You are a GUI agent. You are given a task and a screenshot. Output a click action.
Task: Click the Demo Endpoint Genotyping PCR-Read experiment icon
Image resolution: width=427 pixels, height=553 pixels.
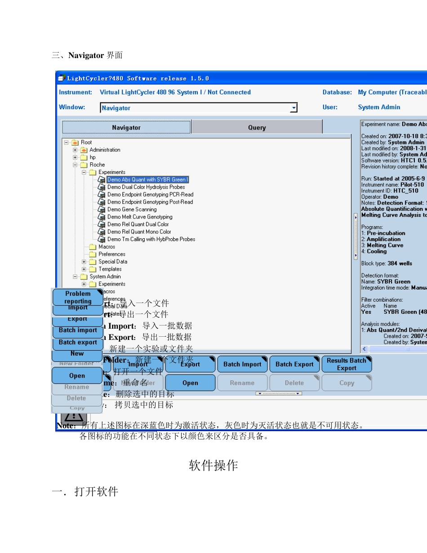(x=102, y=194)
